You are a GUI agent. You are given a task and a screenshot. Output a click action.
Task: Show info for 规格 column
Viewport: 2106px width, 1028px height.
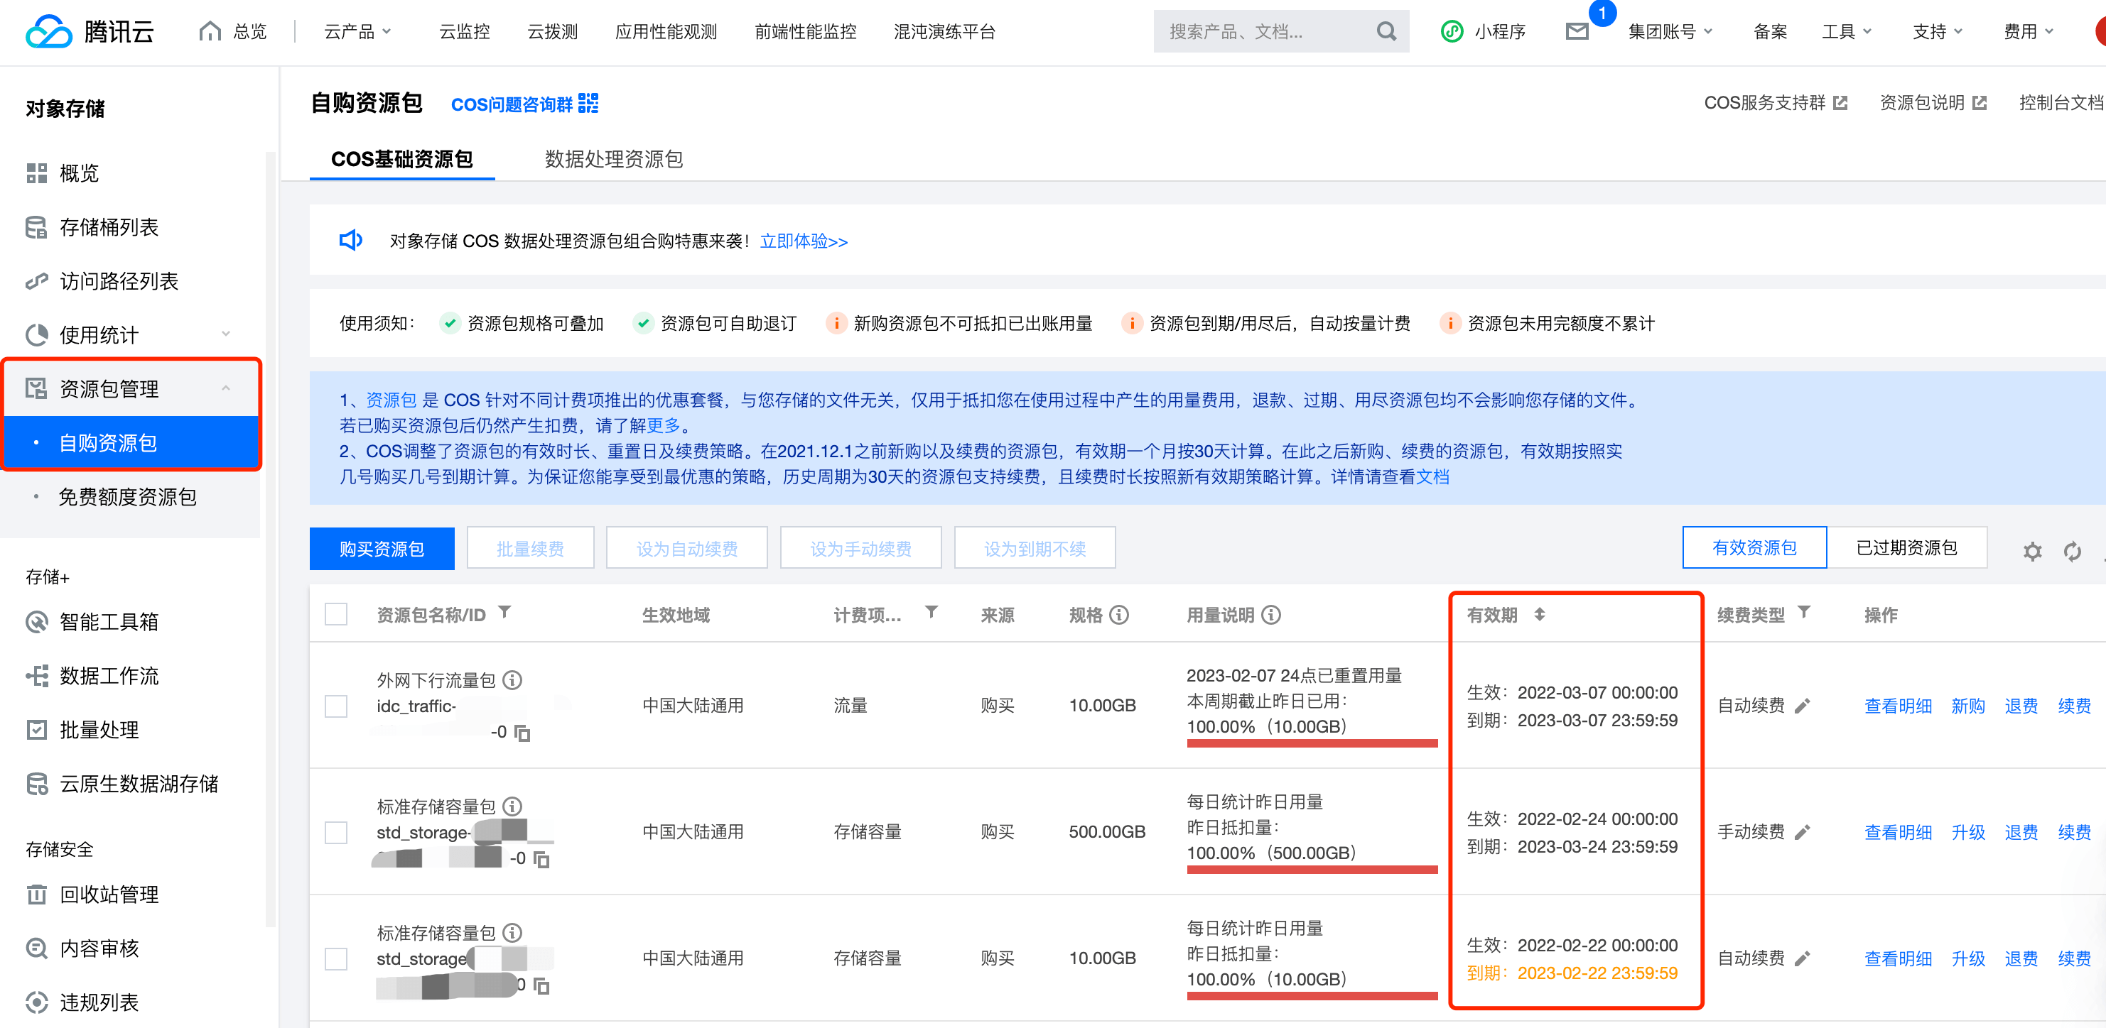click(1119, 615)
